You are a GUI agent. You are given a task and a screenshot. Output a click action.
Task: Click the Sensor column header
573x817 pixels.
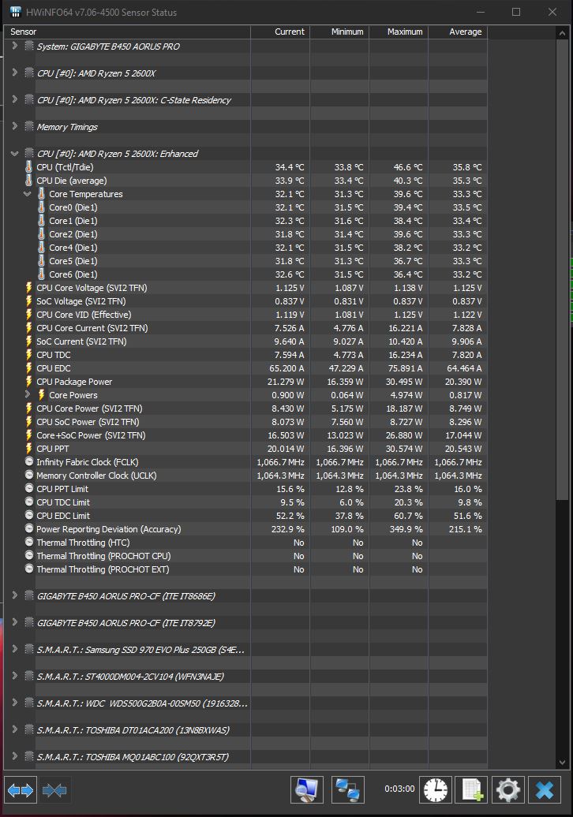[x=127, y=32]
